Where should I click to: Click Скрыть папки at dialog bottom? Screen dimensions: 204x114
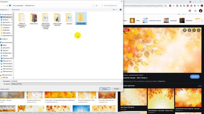pyautogui.click(x=4, y=89)
